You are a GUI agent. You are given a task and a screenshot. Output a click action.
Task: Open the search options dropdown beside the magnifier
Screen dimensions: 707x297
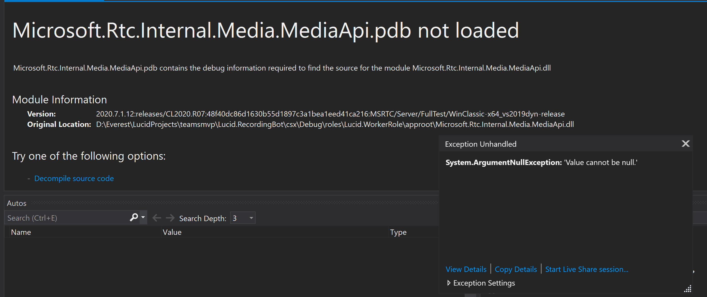tap(143, 218)
